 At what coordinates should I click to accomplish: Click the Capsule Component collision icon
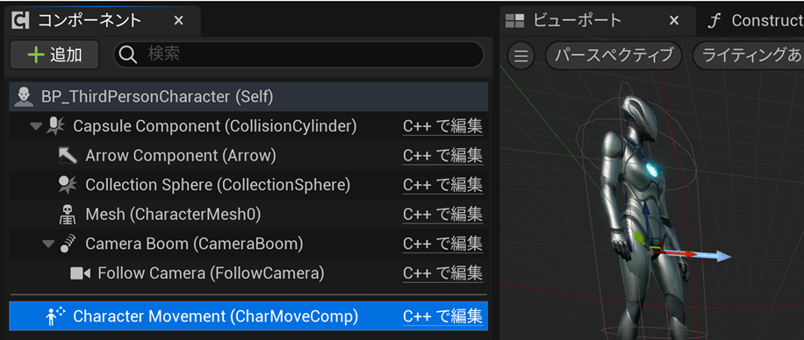click(x=54, y=126)
